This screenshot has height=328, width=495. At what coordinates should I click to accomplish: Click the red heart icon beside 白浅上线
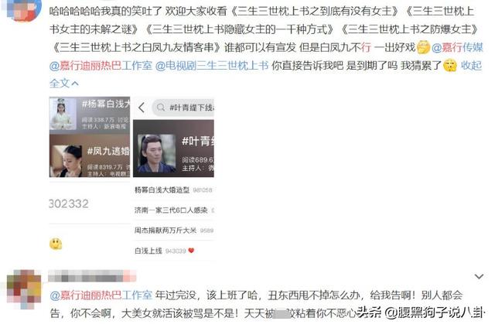point(191,251)
